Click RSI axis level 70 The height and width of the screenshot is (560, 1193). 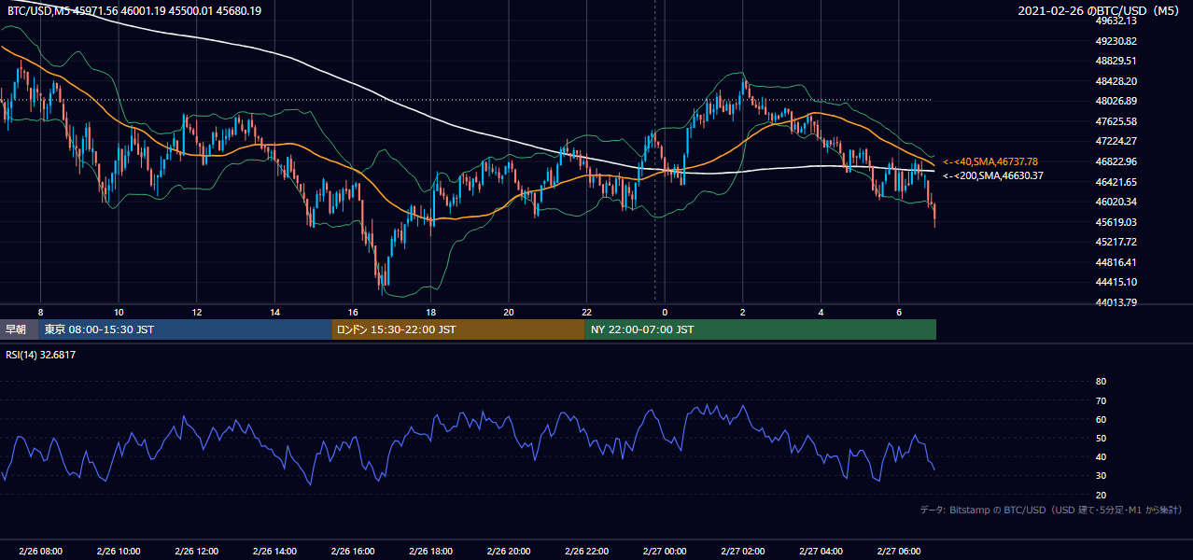pos(1101,400)
